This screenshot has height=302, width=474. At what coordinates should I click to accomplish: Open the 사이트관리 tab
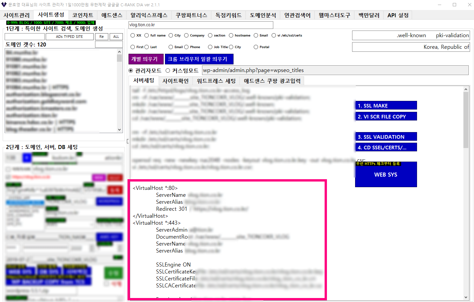click(17, 15)
